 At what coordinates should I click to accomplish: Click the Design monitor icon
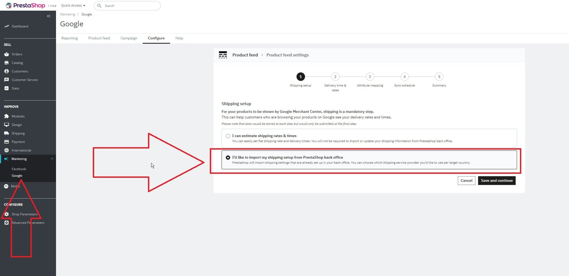(7, 125)
